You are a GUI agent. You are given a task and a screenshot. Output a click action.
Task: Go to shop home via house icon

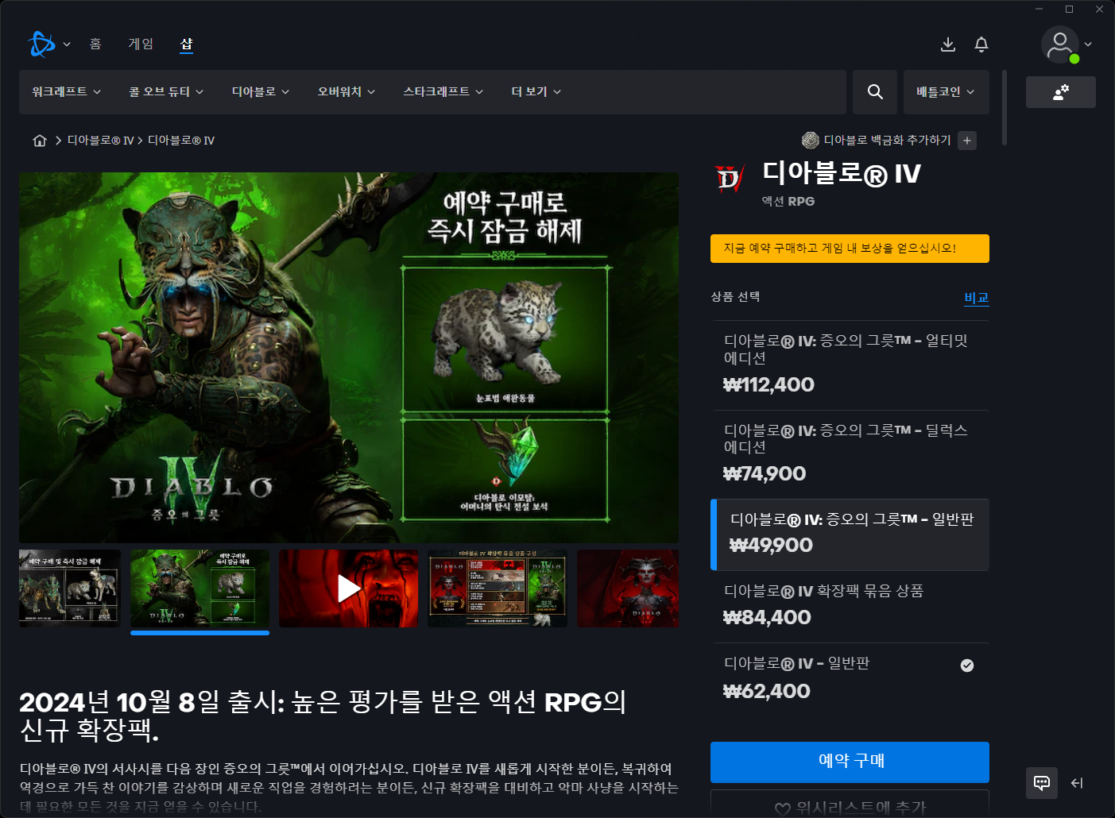tap(40, 141)
